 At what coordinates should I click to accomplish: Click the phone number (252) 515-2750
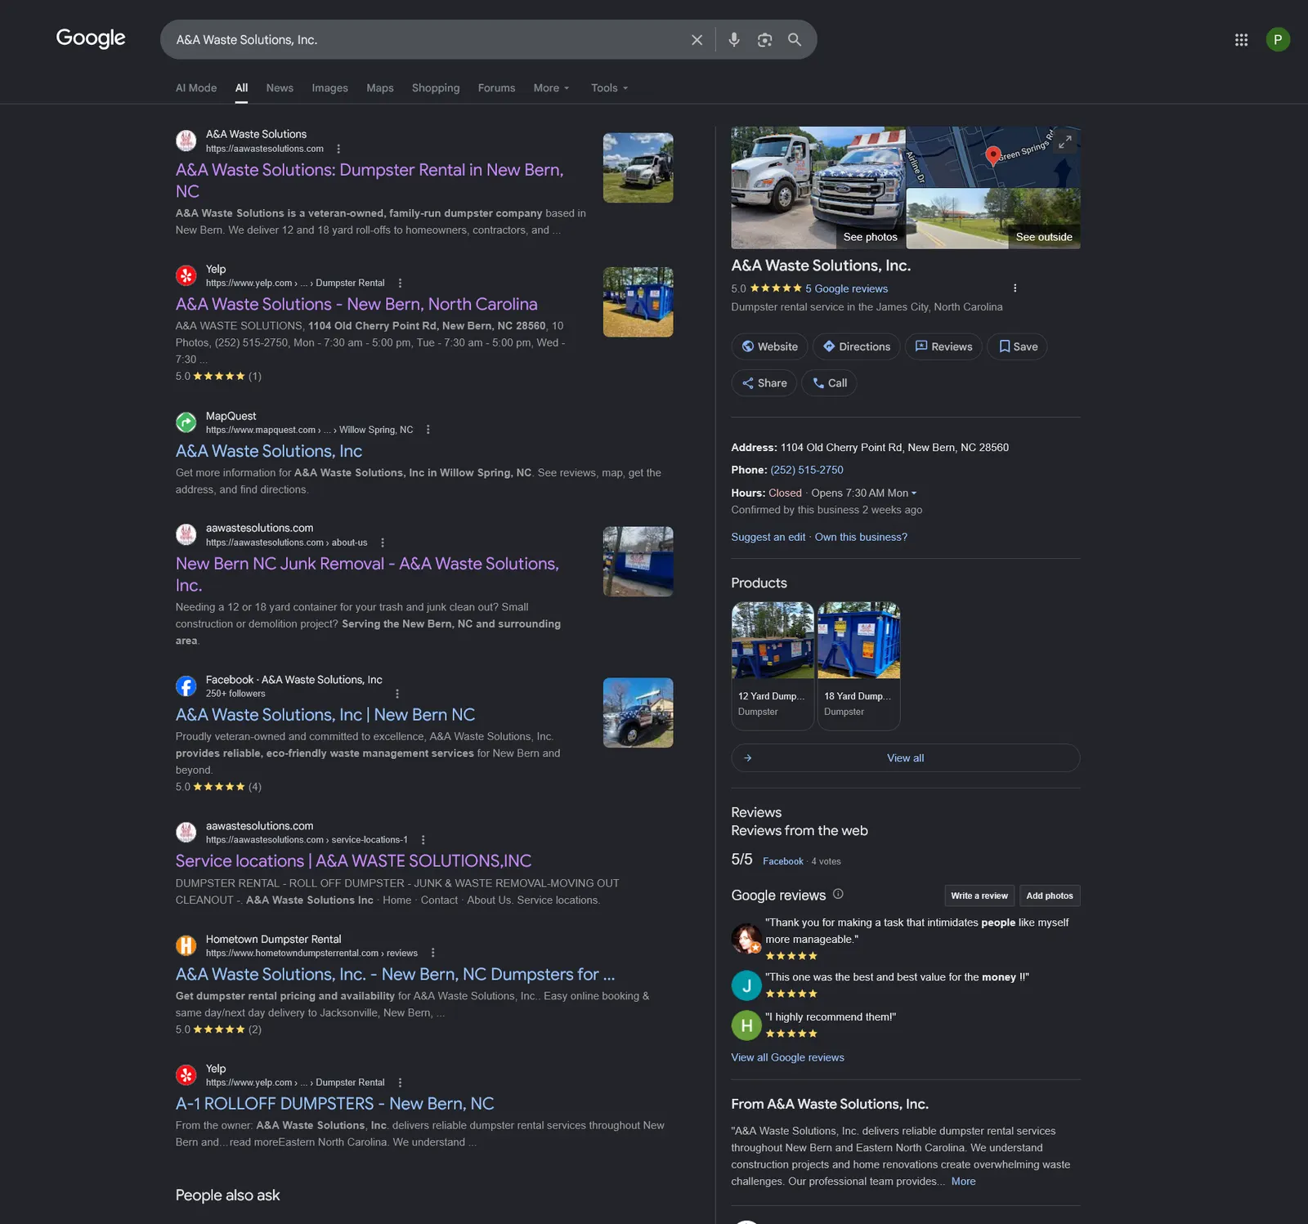(807, 470)
